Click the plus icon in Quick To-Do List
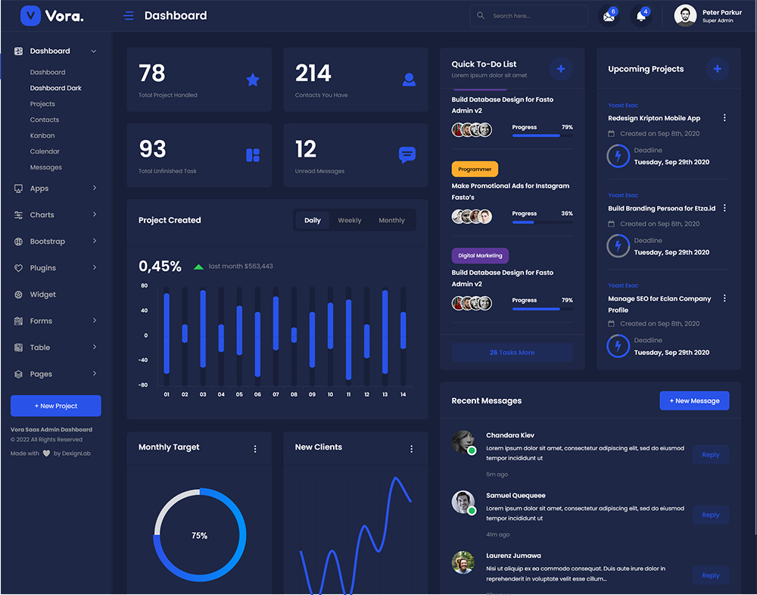Viewport: 757px width, 595px height. (x=561, y=69)
